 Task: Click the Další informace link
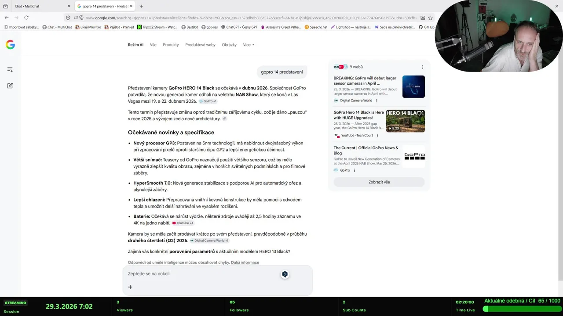pyautogui.click(x=245, y=262)
